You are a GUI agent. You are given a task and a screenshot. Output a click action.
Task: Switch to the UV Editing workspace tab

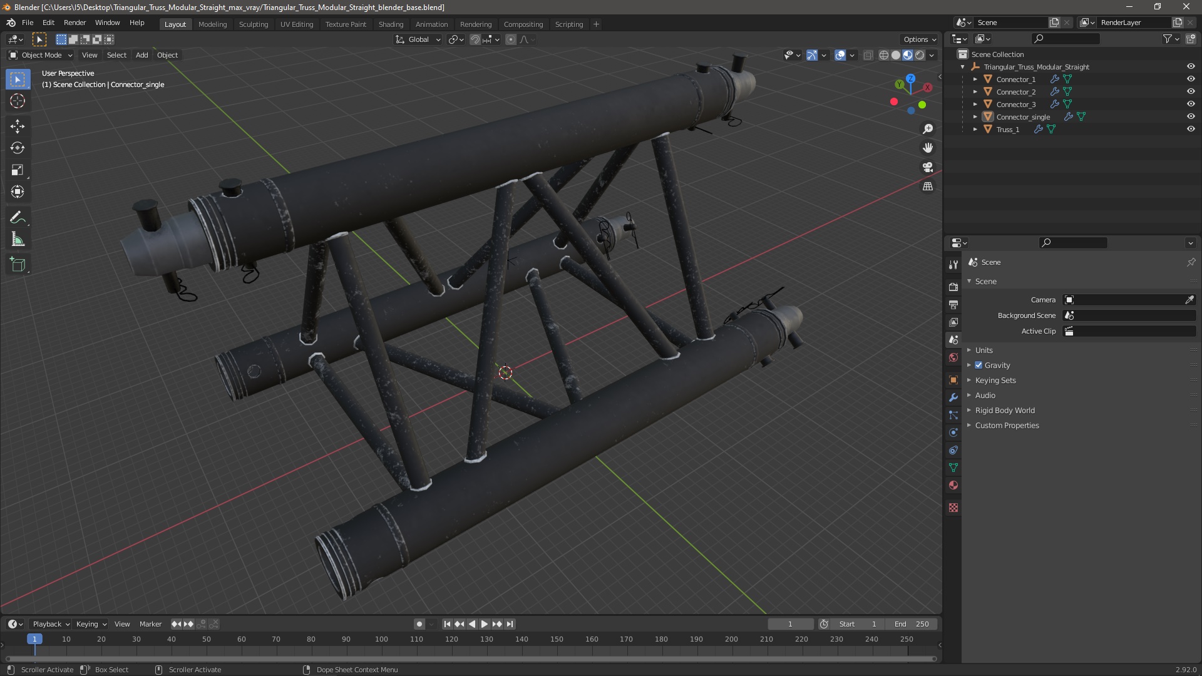297,24
